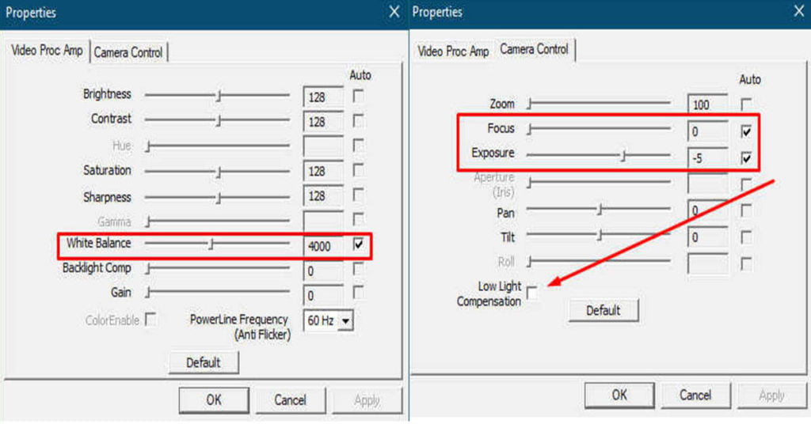Enable the Low Light Compensation checkbox

coord(532,293)
